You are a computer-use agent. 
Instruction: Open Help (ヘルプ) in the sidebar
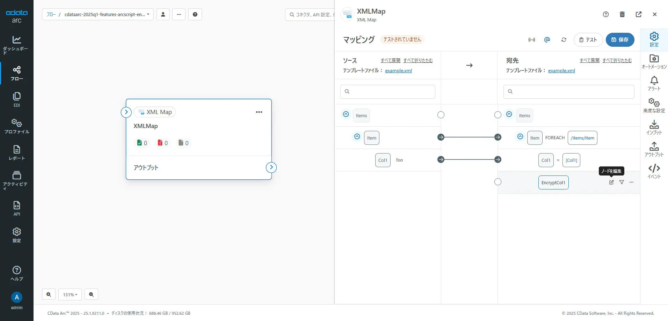point(16,274)
